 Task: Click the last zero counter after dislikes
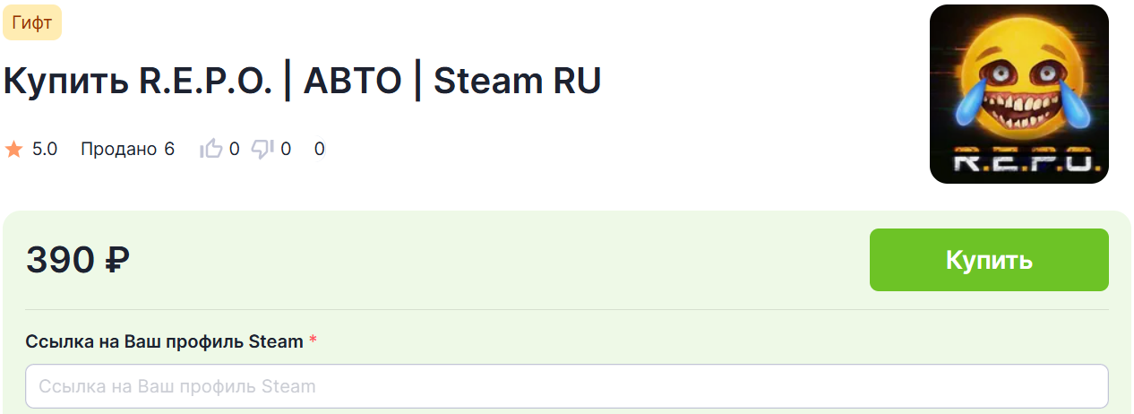pyautogui.click(x=319, y=150)
